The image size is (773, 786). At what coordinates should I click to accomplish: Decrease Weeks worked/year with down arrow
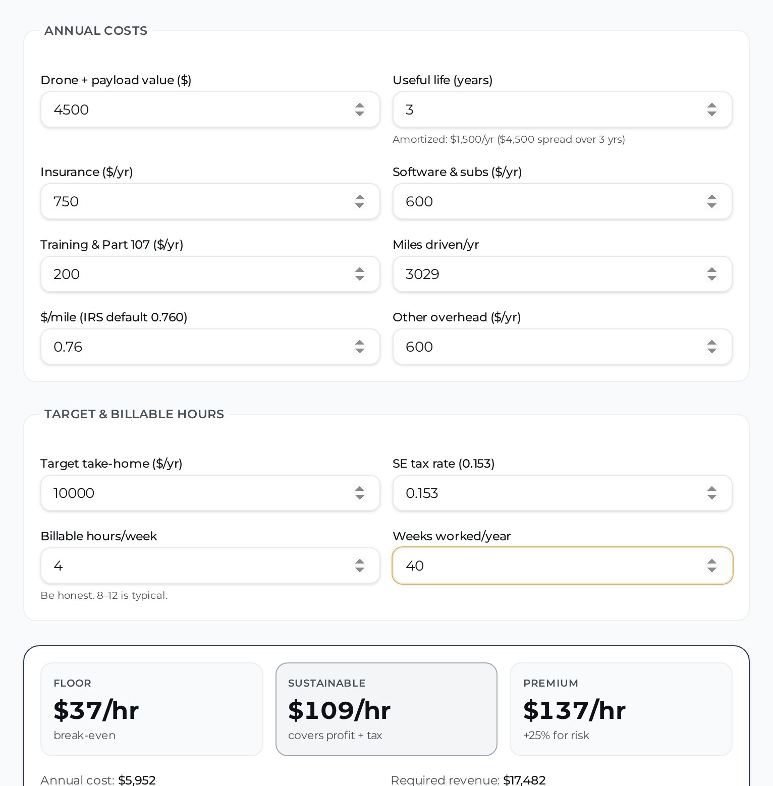pyautogui.click(x=711, y=570)
